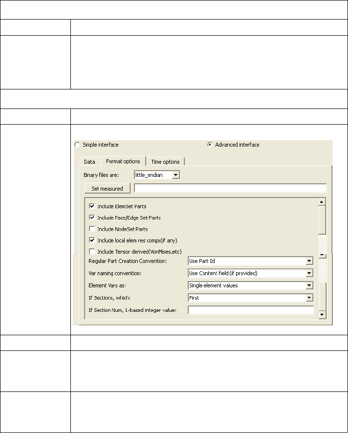Image resolution: width=348 pixels, height=433 pixels.
Task: Switch to the Data tab
Action: coord(90,162)
